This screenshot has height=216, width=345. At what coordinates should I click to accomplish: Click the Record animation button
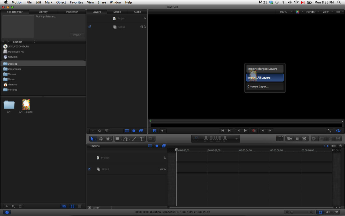click(254, 131)
